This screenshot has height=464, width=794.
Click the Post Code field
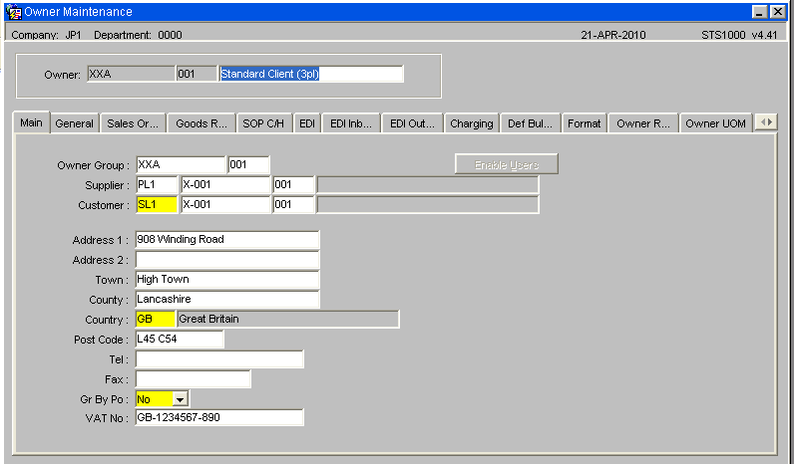180,340
